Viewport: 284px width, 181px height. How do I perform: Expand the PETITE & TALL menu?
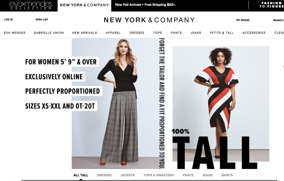(222, 33)
